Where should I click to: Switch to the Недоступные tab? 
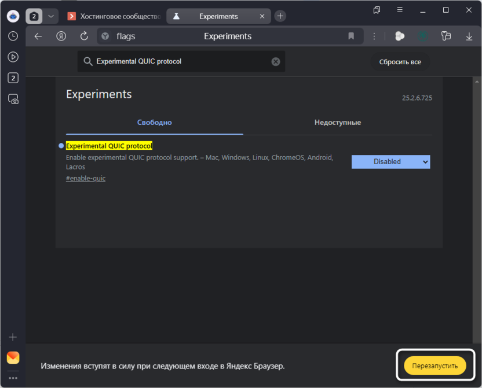click(338, 123)
